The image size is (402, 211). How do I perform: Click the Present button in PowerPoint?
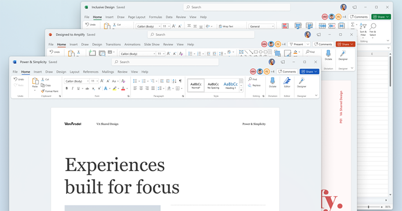pyautogui.click(x=296, y=44)
